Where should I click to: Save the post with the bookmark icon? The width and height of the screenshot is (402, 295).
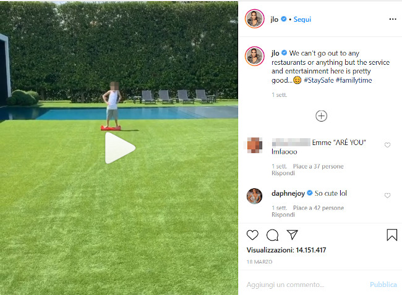pos(391,235)
